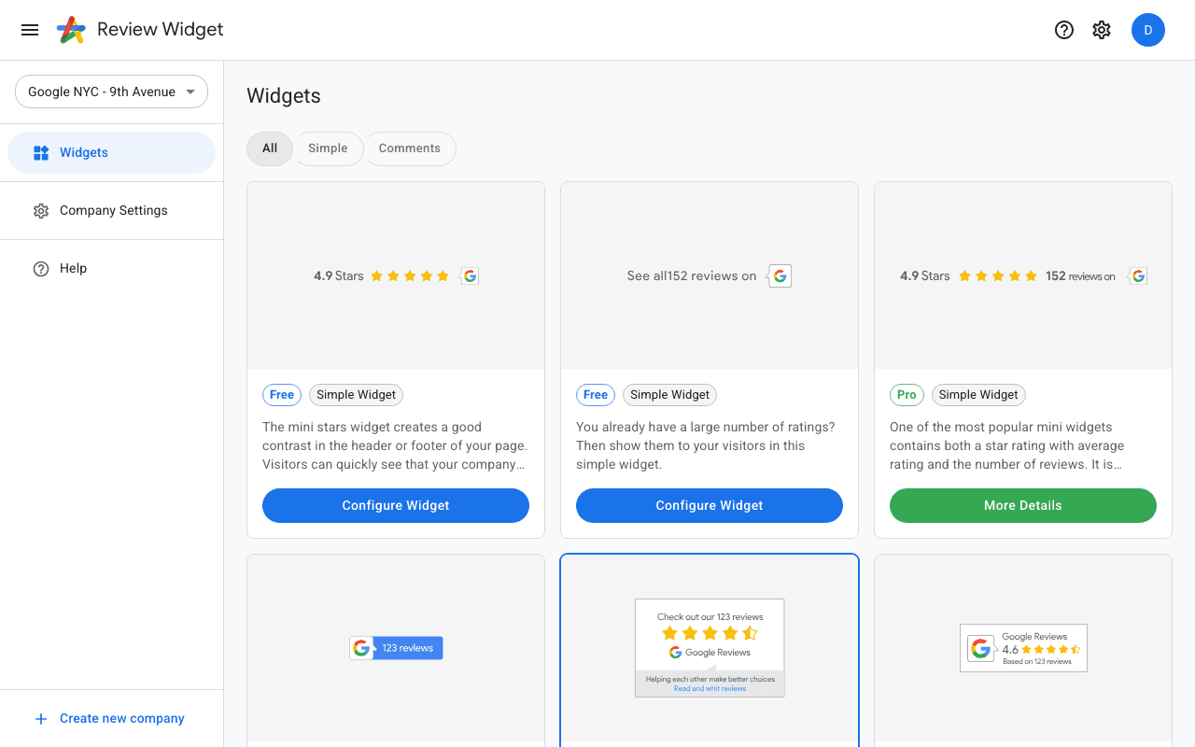Image resolution: width=1195 pixels, height=747 pixels.
Task: Click the blue user avatar D
Action: tap(1148, 30)
